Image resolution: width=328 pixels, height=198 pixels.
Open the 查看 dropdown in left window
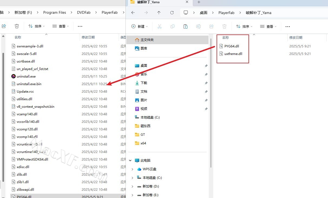(61, 26)
